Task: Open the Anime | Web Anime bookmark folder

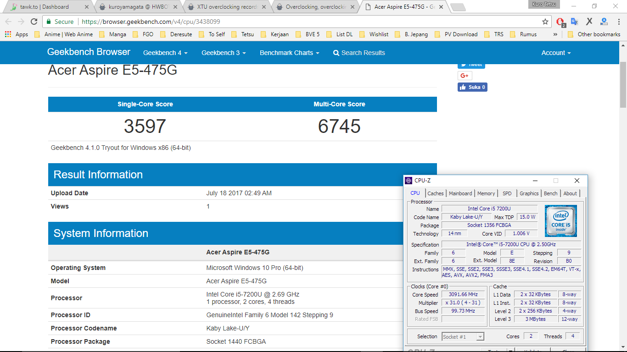Action: [64, 34]
